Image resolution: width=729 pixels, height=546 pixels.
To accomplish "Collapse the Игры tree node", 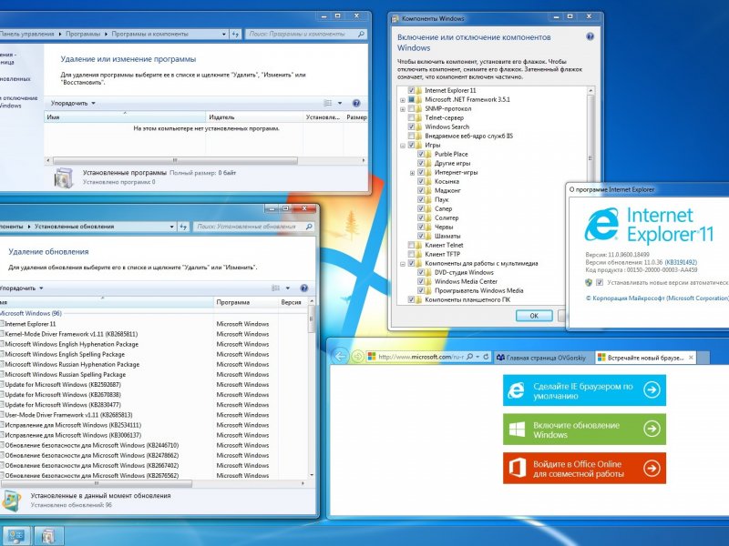I will point(403,146).
